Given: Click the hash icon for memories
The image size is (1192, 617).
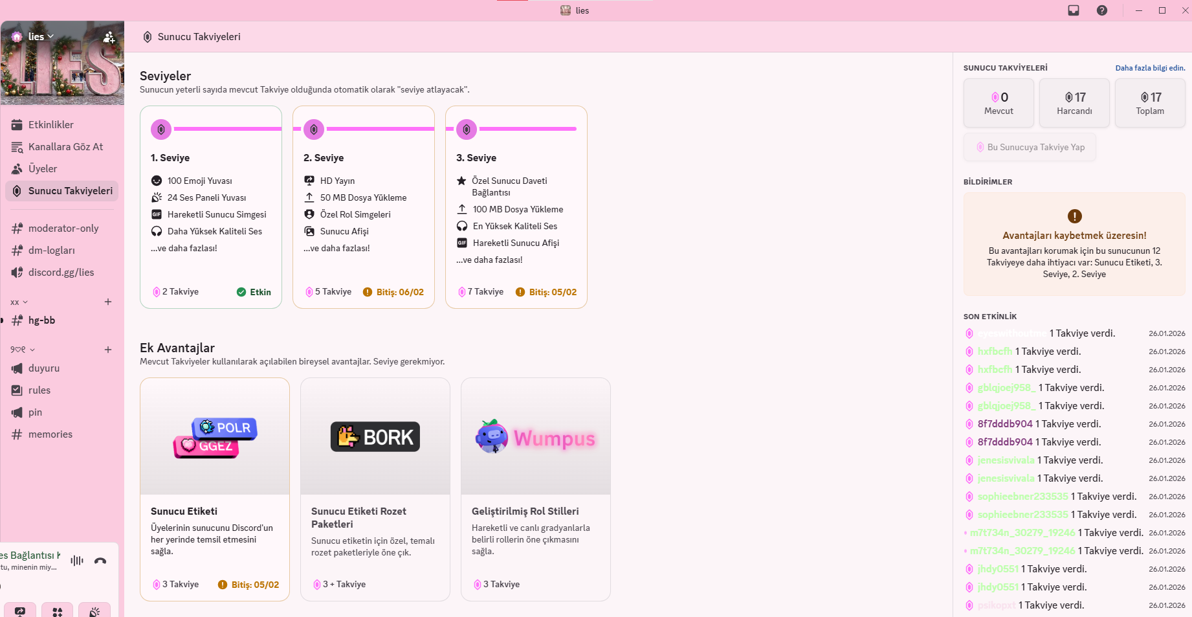Looking at the screenshot, I should click(x=17, y=434).
